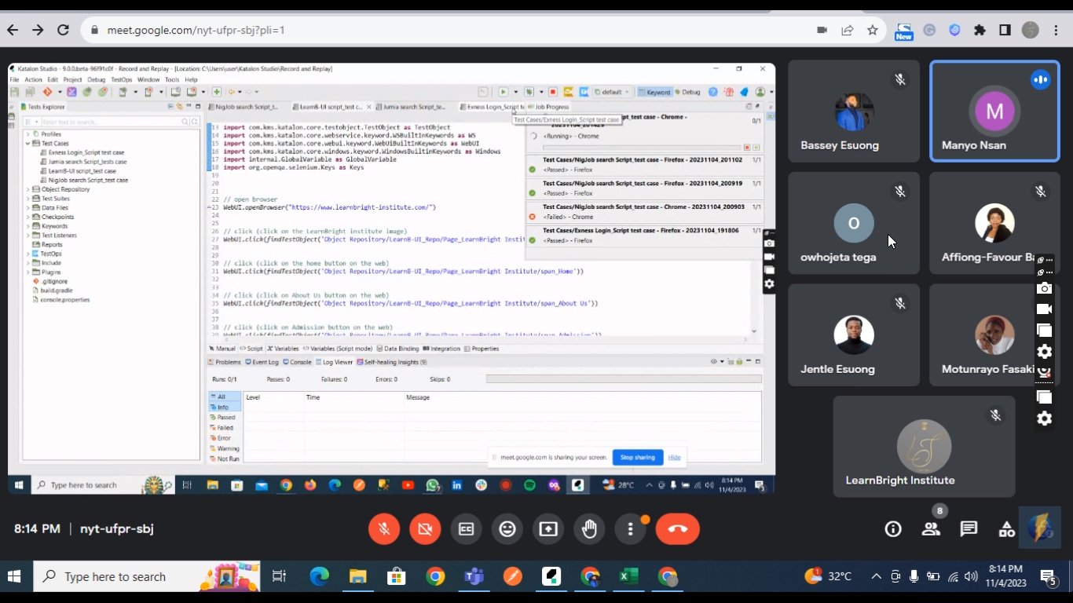Leave the call with the red button
The image size is (1073, 603).
click(677, 529)
